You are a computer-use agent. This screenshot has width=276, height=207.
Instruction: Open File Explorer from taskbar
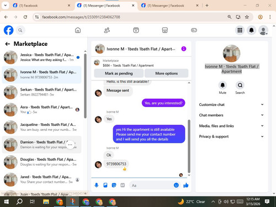tap(46, 201)
